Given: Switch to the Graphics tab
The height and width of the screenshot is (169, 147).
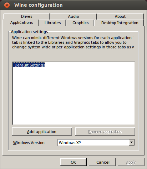Looking at the screenshot, I should tap(80, 23).
